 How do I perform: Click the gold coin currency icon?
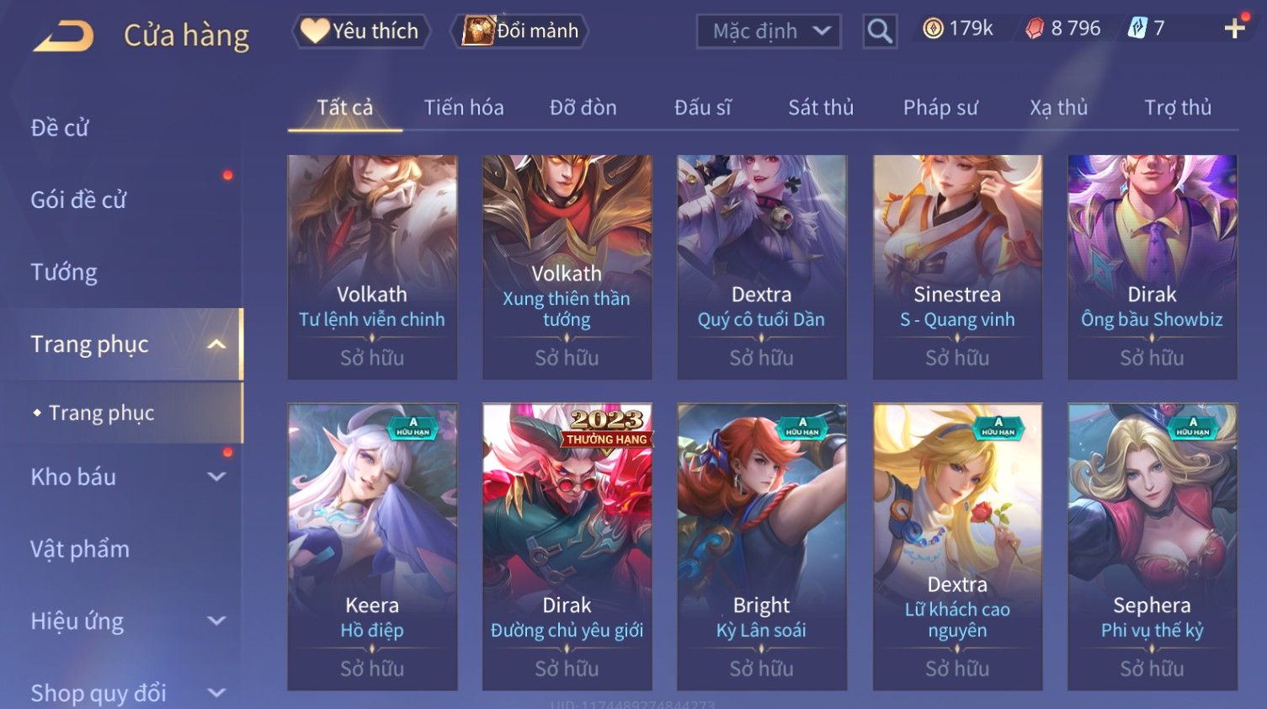pyautogui.click(x=933, y=29)
